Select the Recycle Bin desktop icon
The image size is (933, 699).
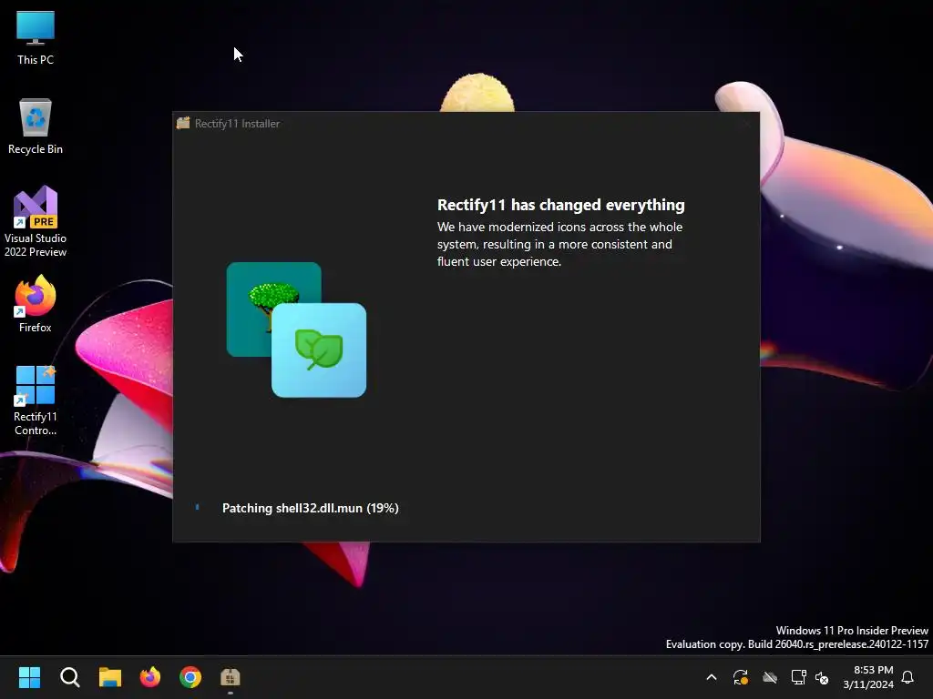coord(36,127)
